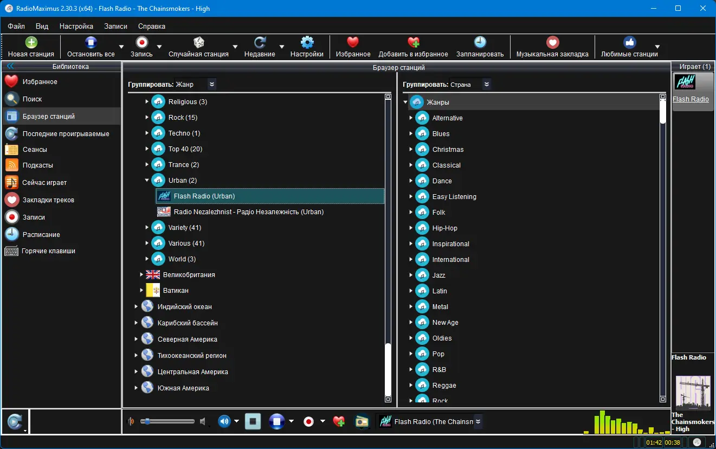Open dropdown arrow beside Запись in toolbar
This screenshot has height=449, width=716.
point(159,47)
